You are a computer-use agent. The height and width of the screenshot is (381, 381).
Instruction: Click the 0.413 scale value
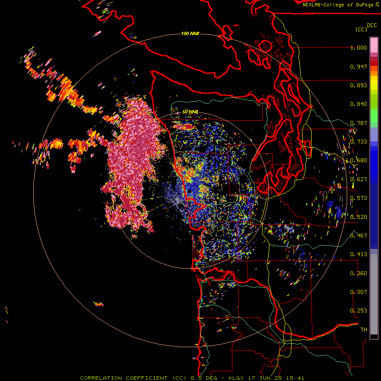click(x=359, y=254)
